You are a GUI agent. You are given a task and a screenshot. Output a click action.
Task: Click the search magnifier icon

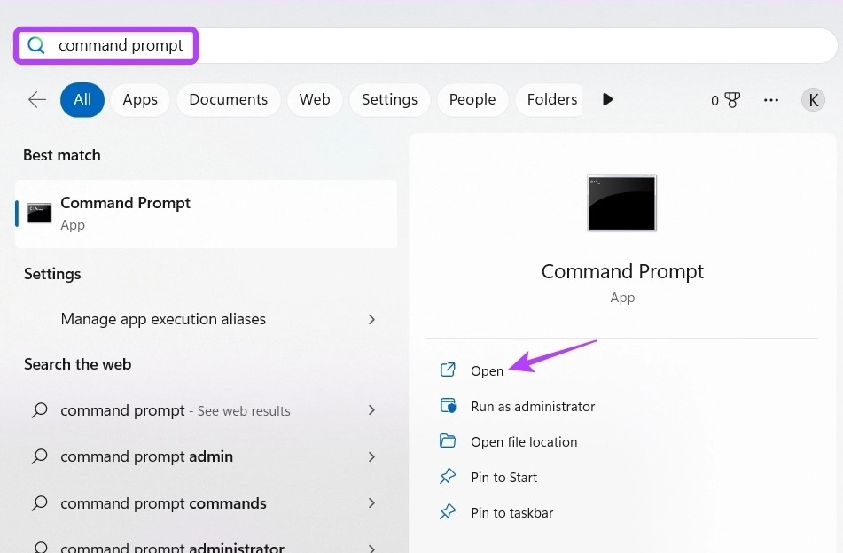[35, 44]
